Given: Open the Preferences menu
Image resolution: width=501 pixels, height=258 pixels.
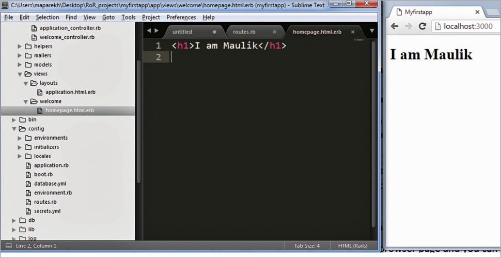Looking at the screenshot, I should 181,17.
